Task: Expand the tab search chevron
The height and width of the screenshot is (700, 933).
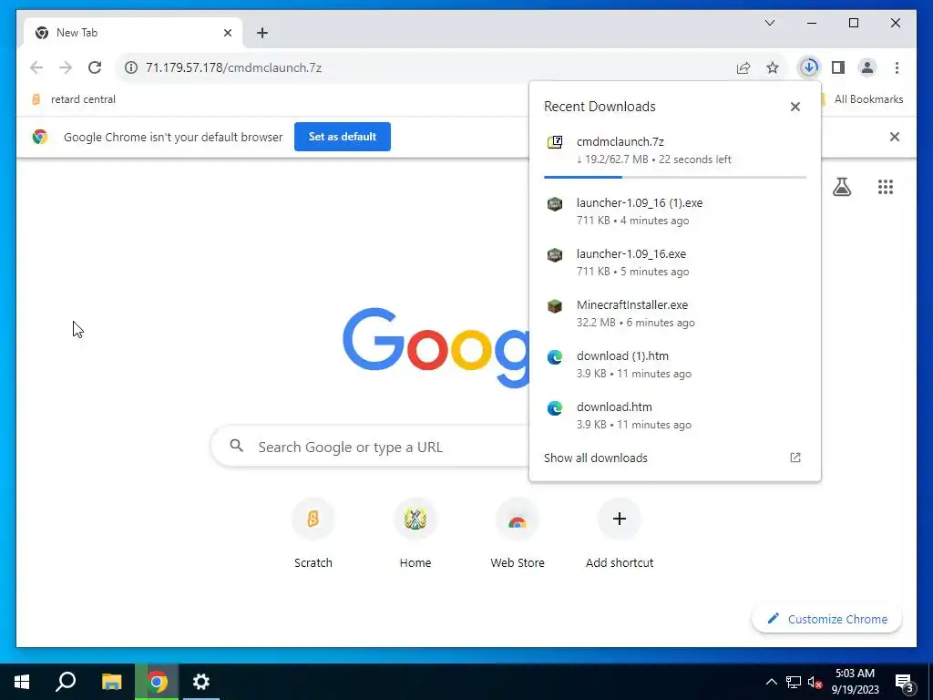Action: 769,23
